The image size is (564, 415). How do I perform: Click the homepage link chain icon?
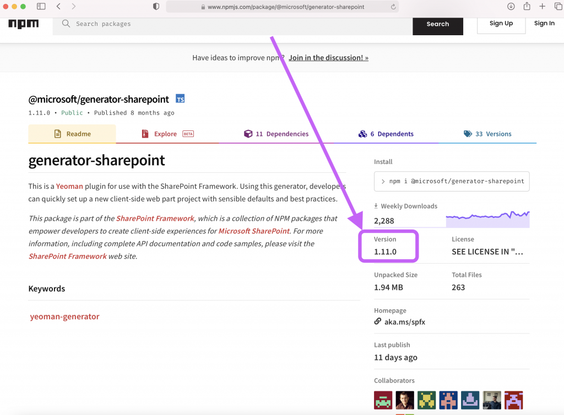point(378,321)
